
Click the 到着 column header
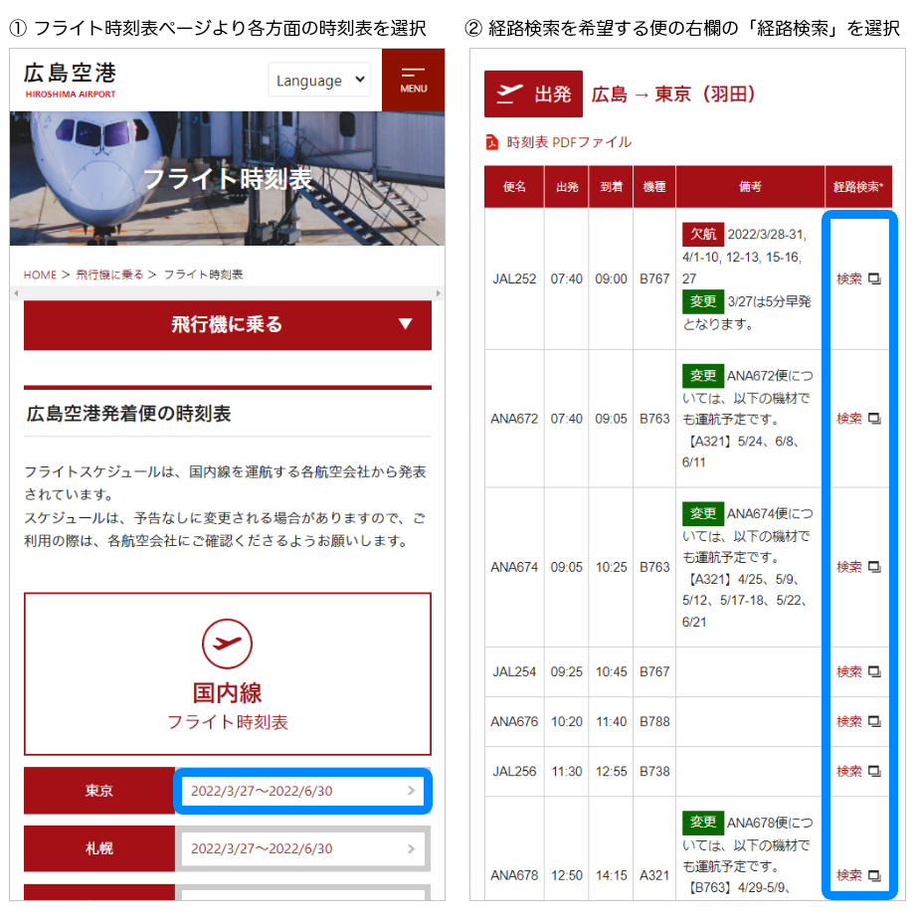pos(611,187)
